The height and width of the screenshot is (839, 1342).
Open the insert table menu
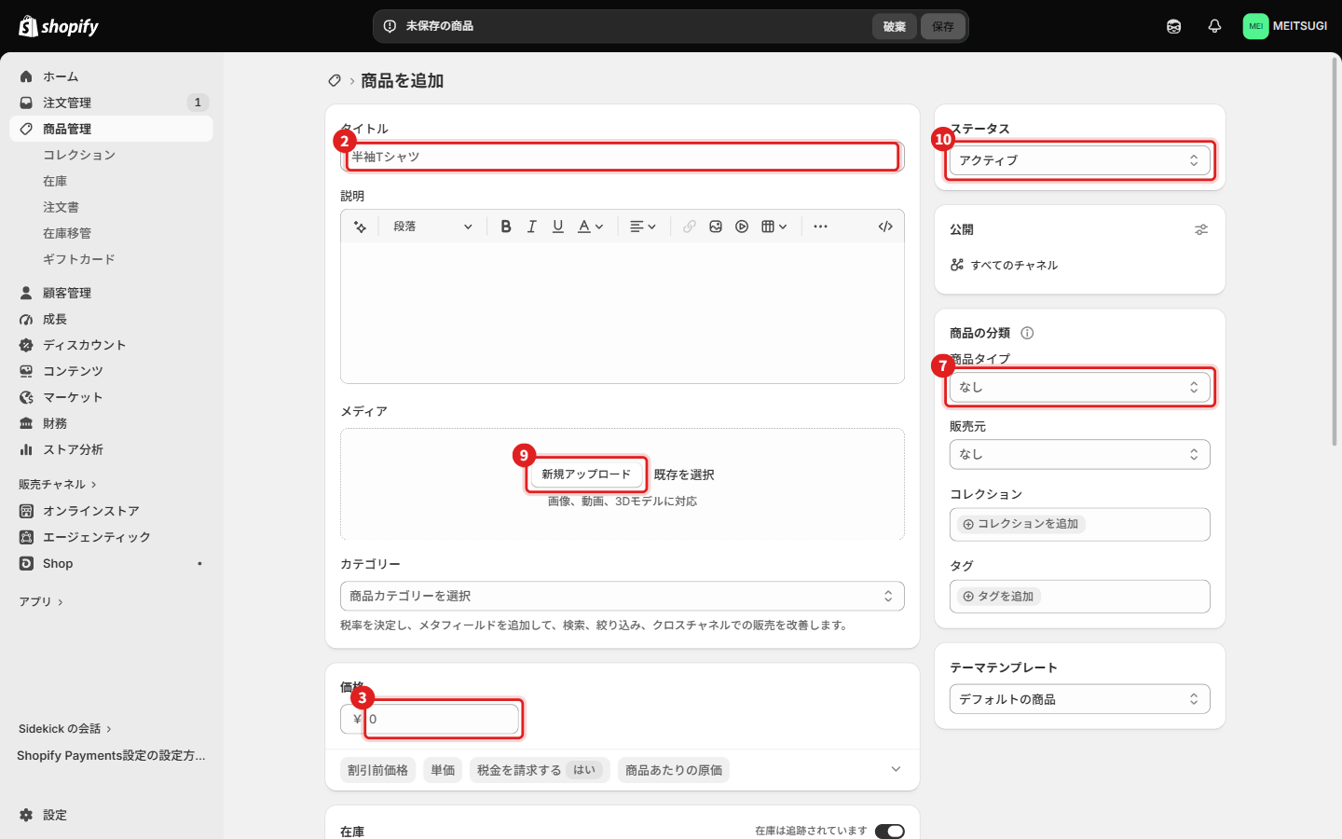click(774, 227)
